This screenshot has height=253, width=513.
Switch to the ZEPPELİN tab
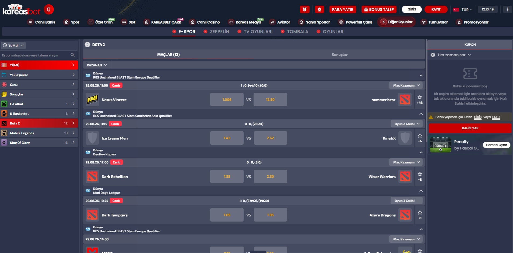(x=216, y=31)
